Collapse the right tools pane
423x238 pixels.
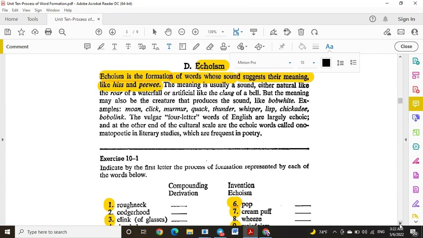(406, 140)
